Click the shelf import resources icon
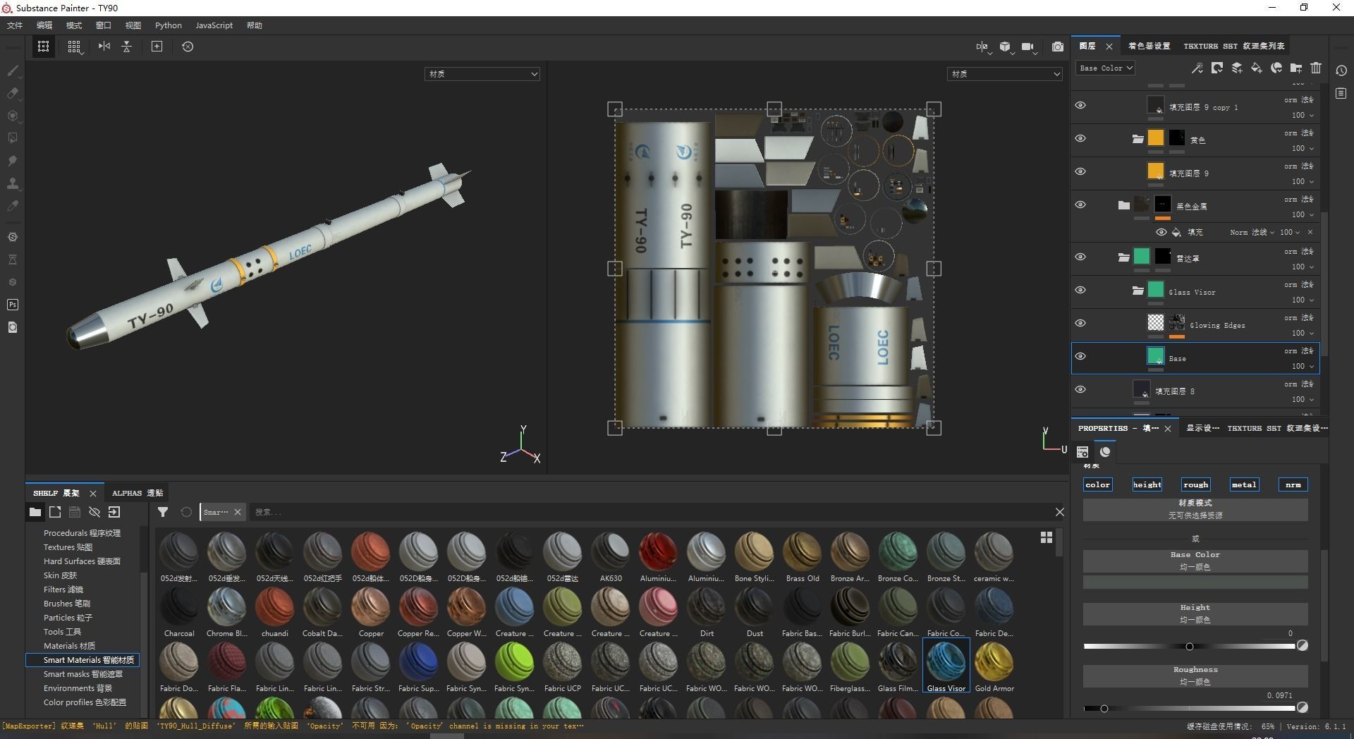1354x739 pixels. 114,512
